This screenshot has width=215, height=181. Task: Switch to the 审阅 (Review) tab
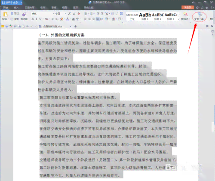[x=54, y=8]
